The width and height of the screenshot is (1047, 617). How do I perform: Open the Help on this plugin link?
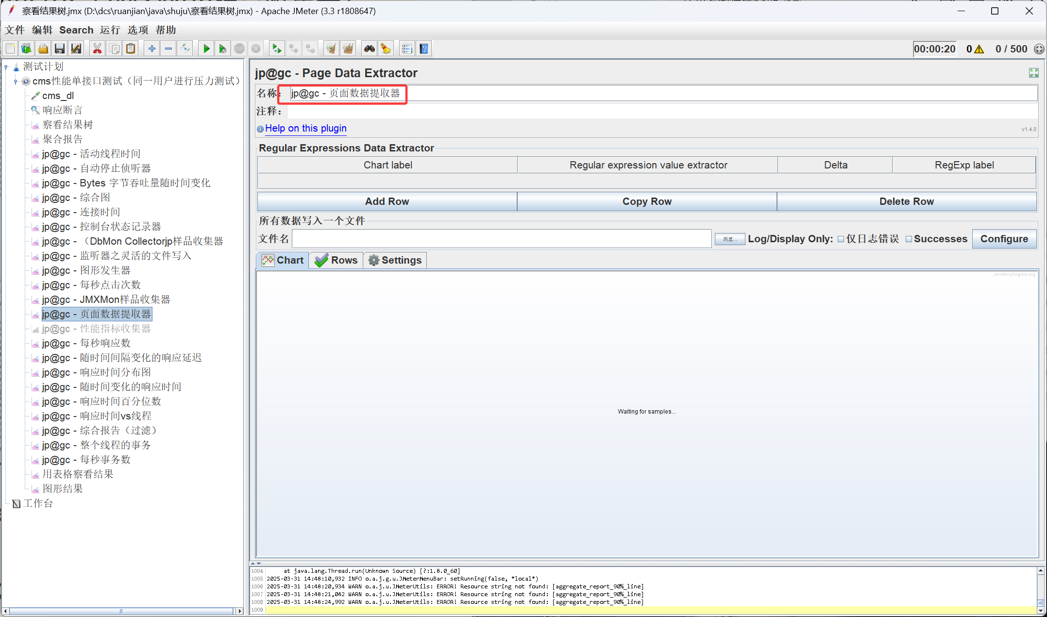pos(305,129)
